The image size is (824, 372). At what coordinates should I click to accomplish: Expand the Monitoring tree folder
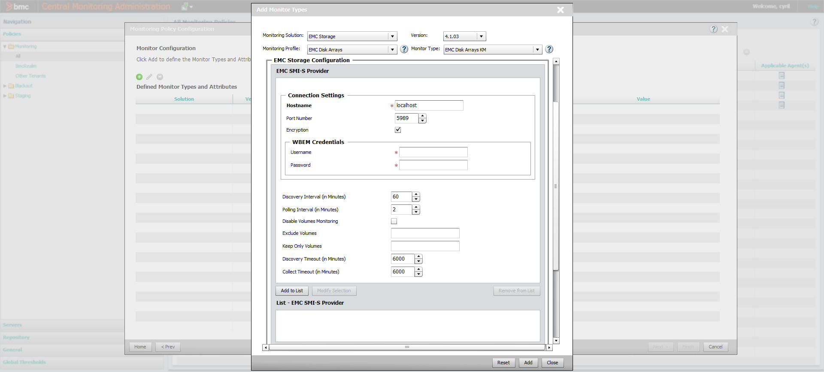tap(5, 46)
